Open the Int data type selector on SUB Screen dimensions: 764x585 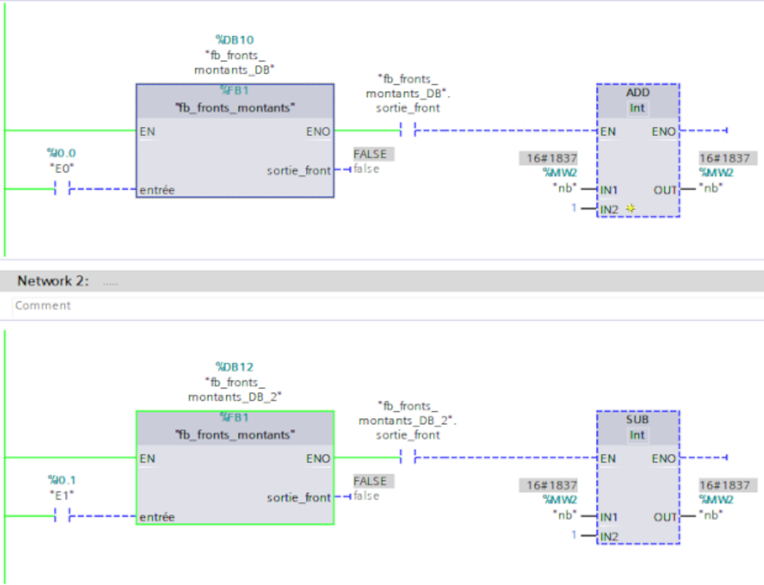(637, 436)
